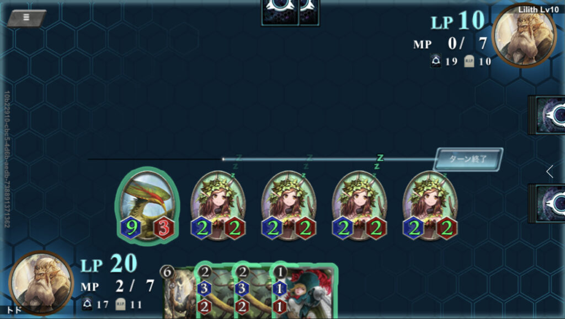Viewport: 565px width, 319px height.
Task: Pick the cost 6 card in hand
Action: 178,291
